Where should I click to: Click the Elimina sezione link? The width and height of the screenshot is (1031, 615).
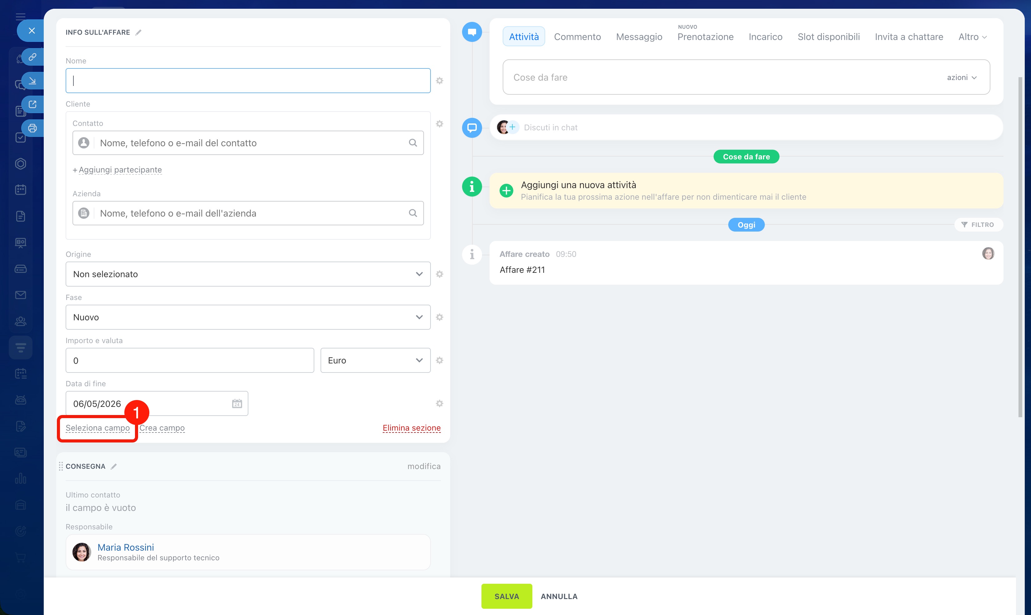point(411,428)
